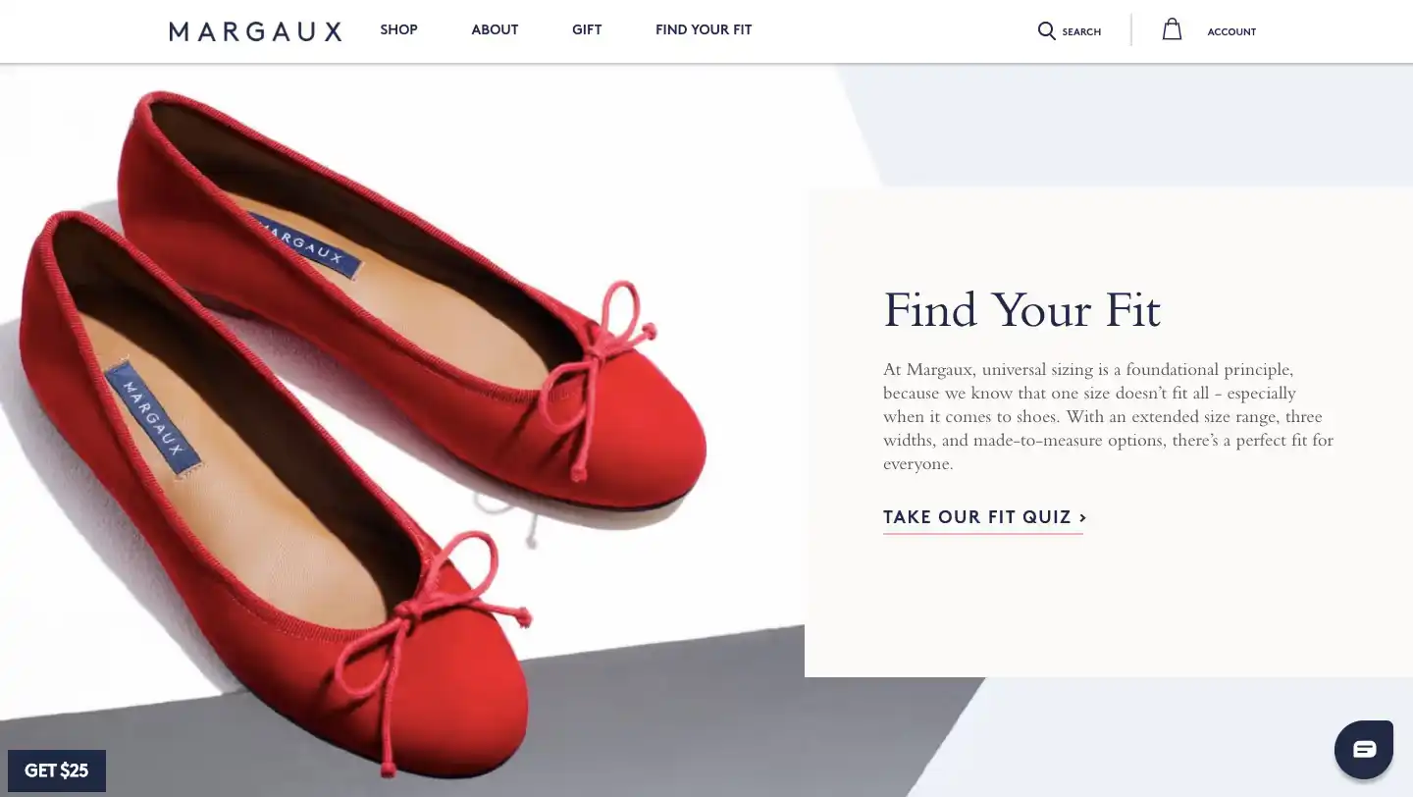
Task: Open the Shop menu
Action: 399,29
